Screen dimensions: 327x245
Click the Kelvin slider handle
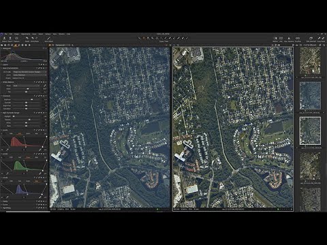point(28,88)
